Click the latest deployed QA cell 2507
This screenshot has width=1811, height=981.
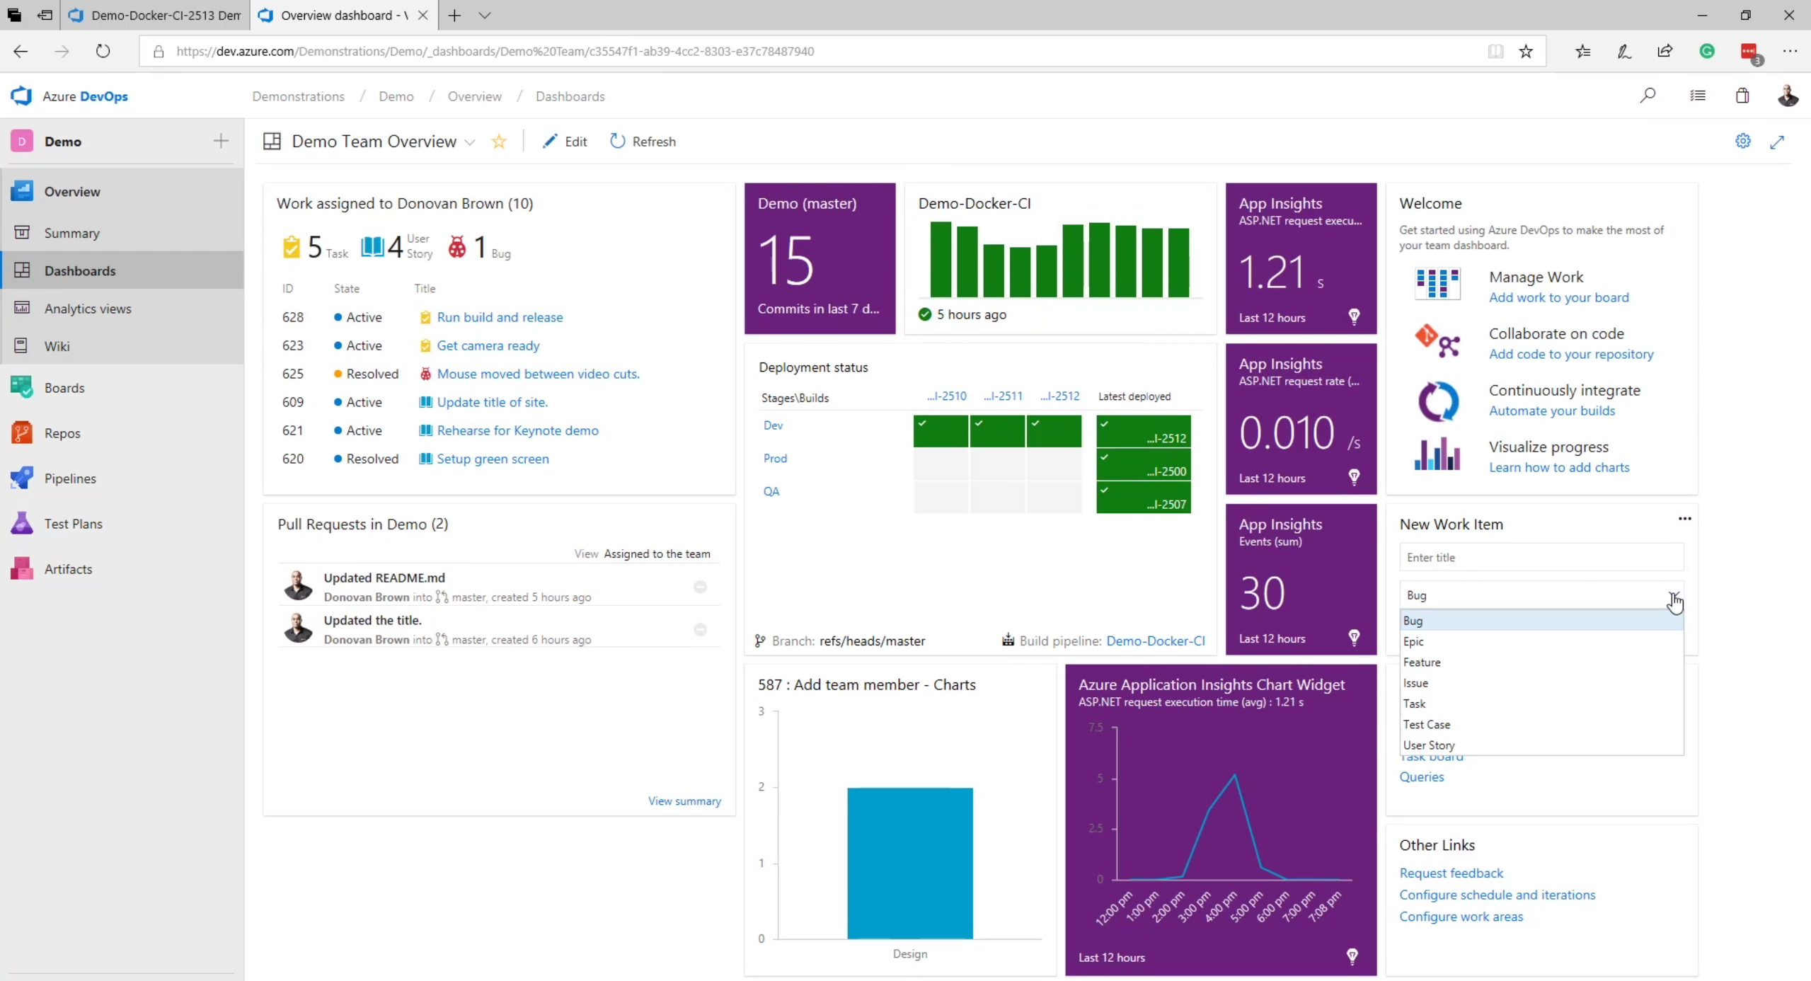(x=1143, y=497)
